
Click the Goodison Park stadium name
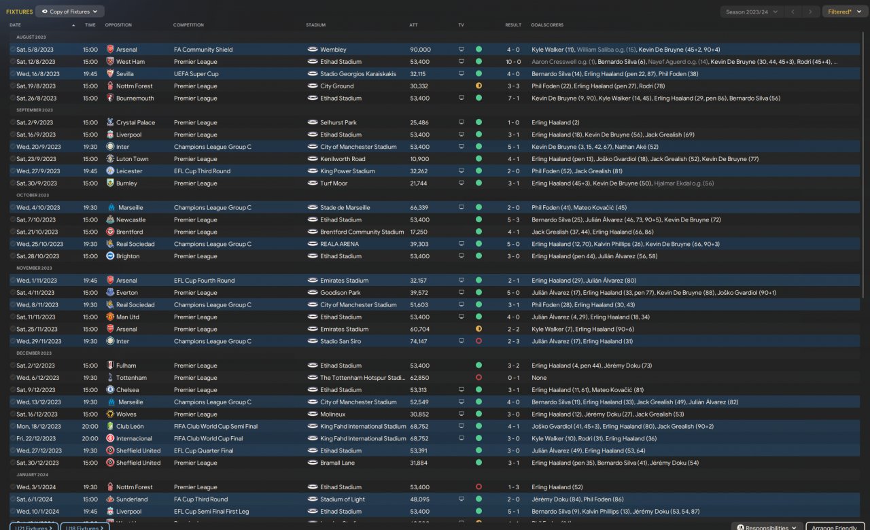point(341,293)
